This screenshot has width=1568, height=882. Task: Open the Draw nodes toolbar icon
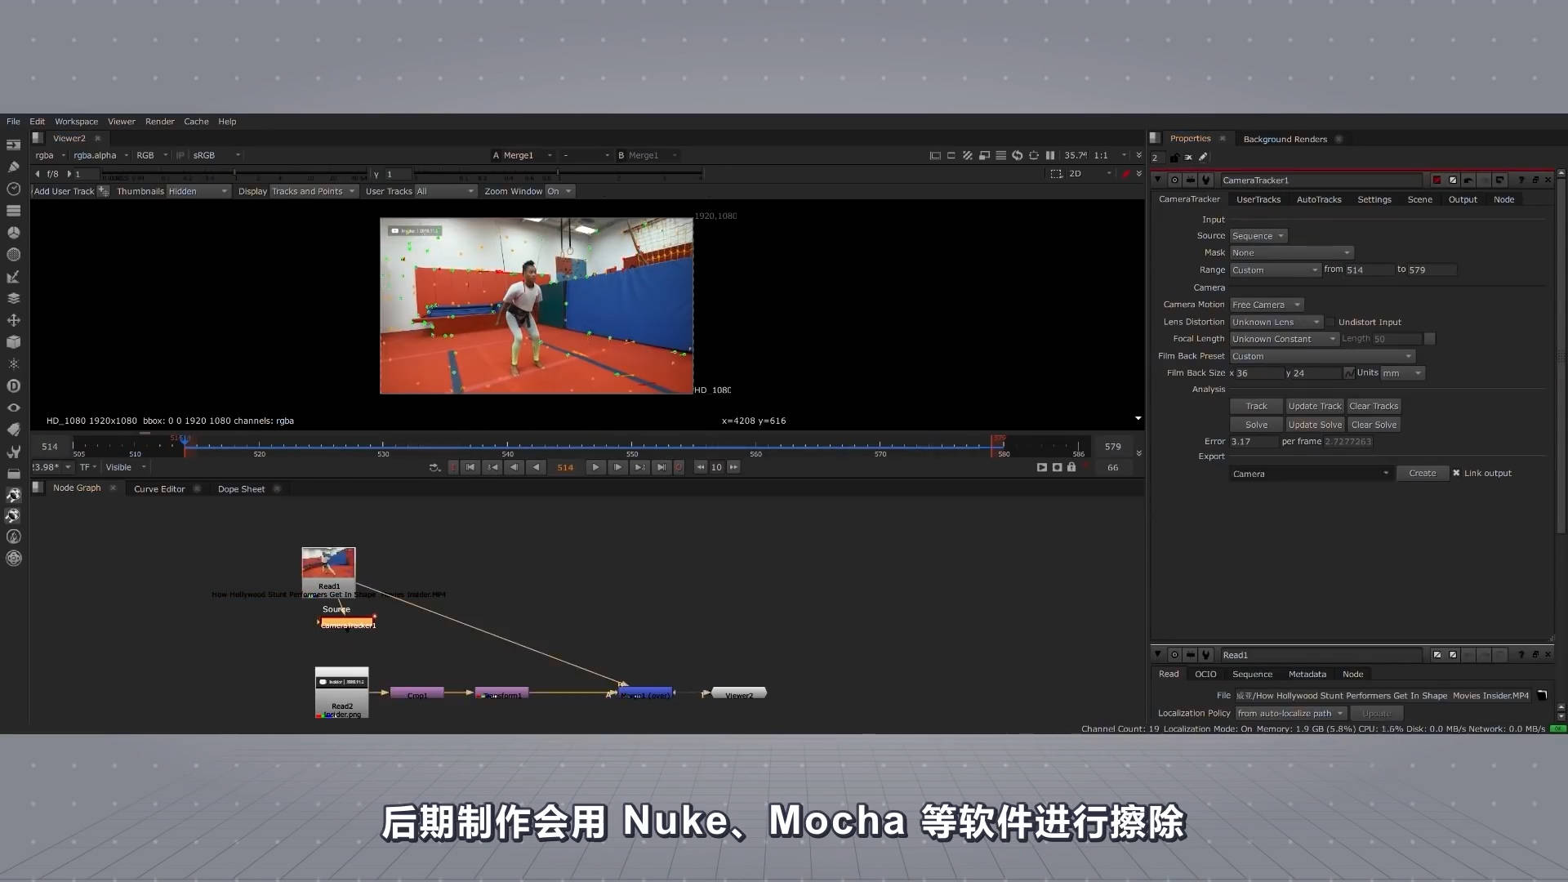(x=13, y=167)
